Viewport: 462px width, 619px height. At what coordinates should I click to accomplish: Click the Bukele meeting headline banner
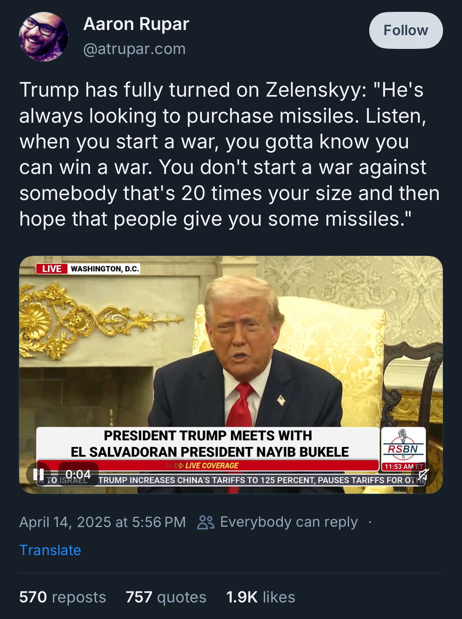tap(208, 444)
